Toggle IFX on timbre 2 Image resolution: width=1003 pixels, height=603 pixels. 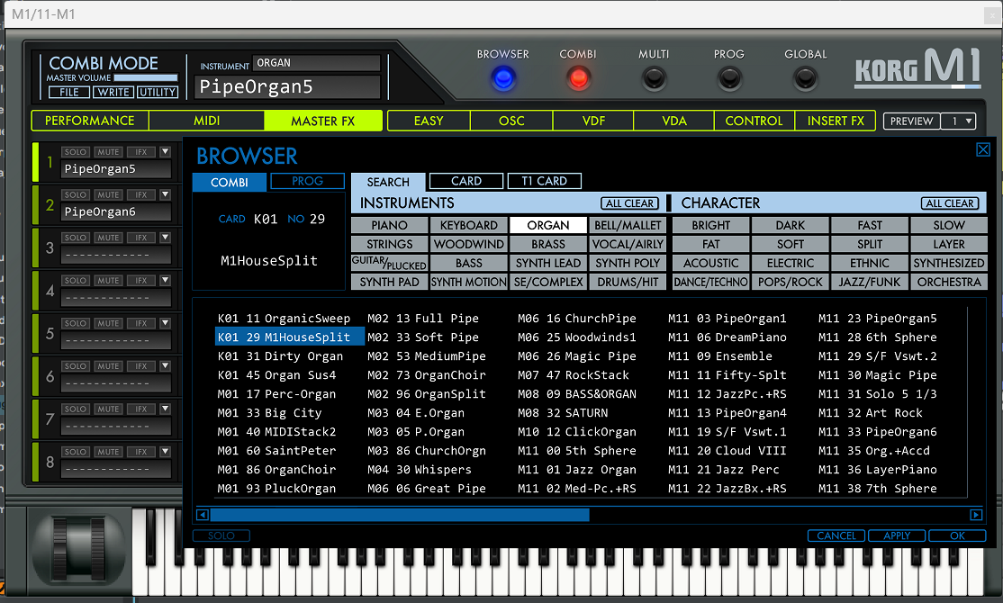pyautogui.click(x=140, y=195)
